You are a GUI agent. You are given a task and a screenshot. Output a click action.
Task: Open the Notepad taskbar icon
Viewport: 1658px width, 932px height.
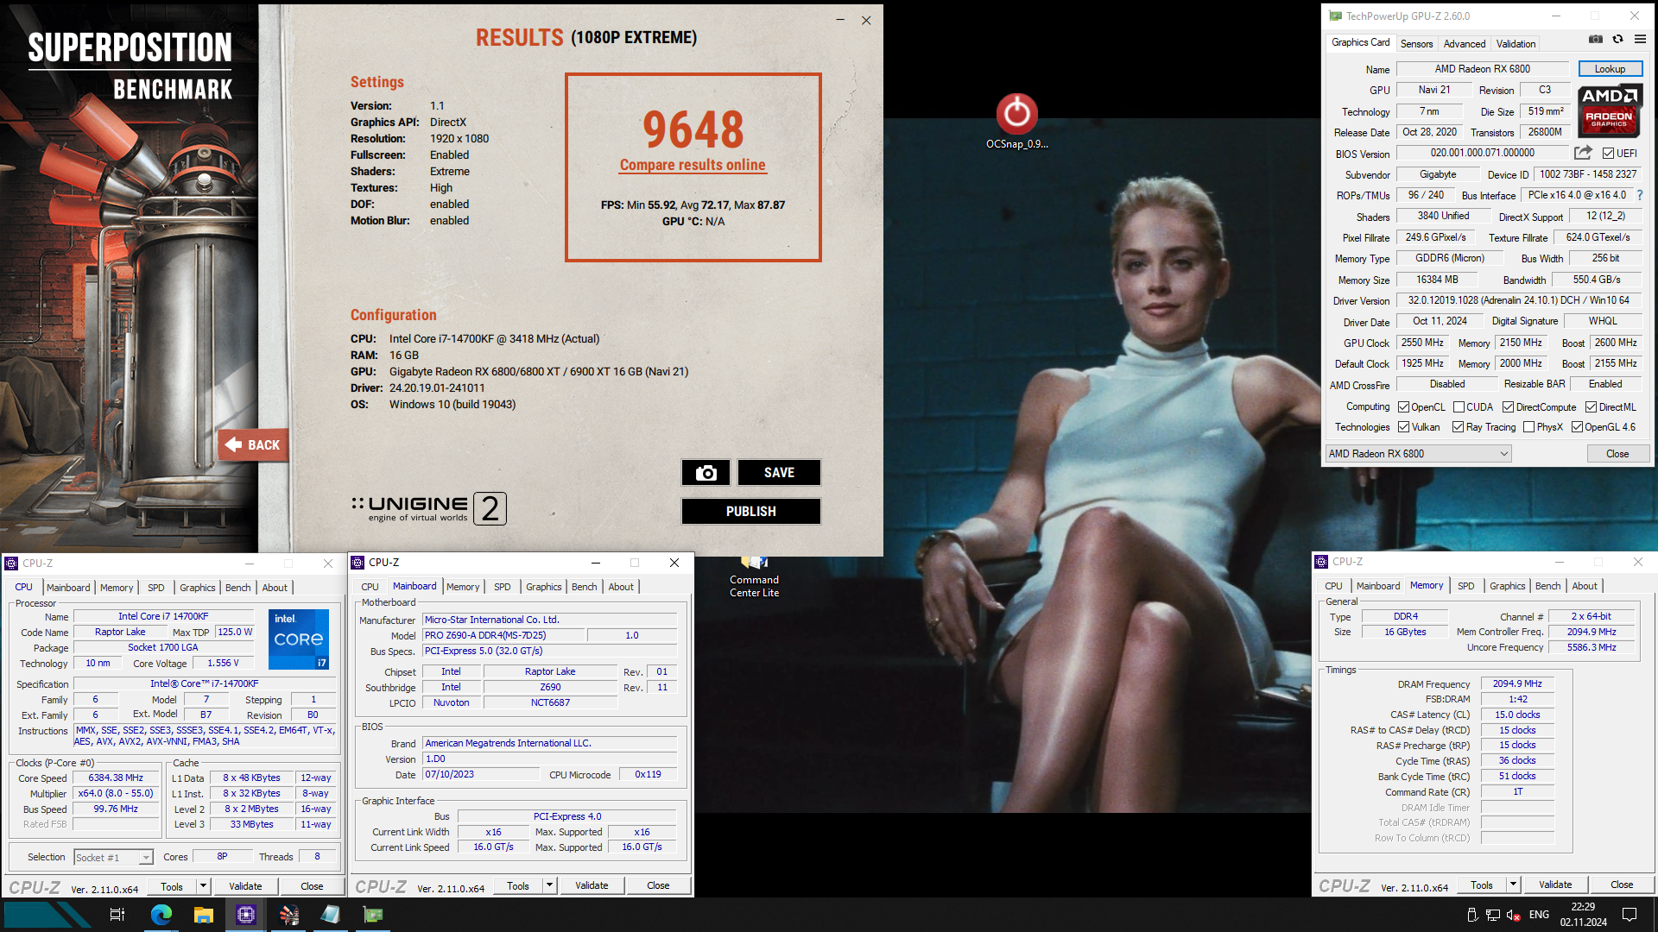pos(331,915)
